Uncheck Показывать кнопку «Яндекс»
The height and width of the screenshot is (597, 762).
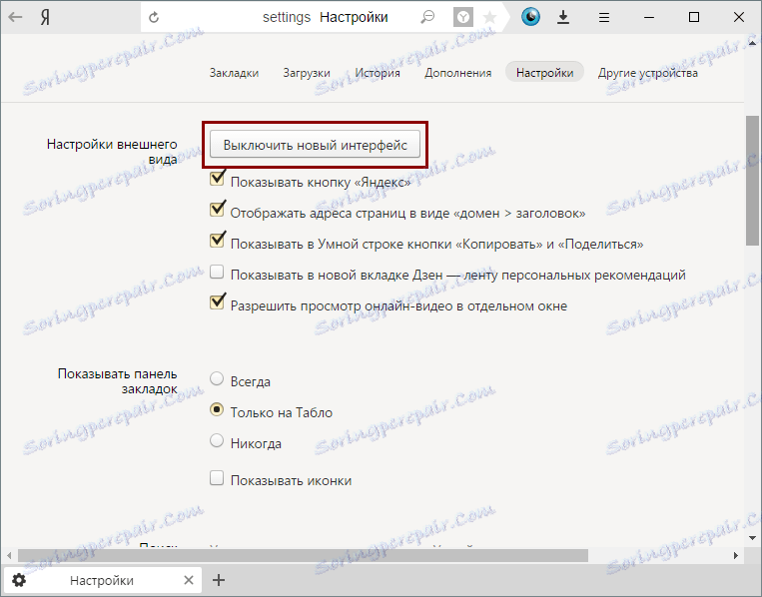pyautogui.click(x=218, y=179)
